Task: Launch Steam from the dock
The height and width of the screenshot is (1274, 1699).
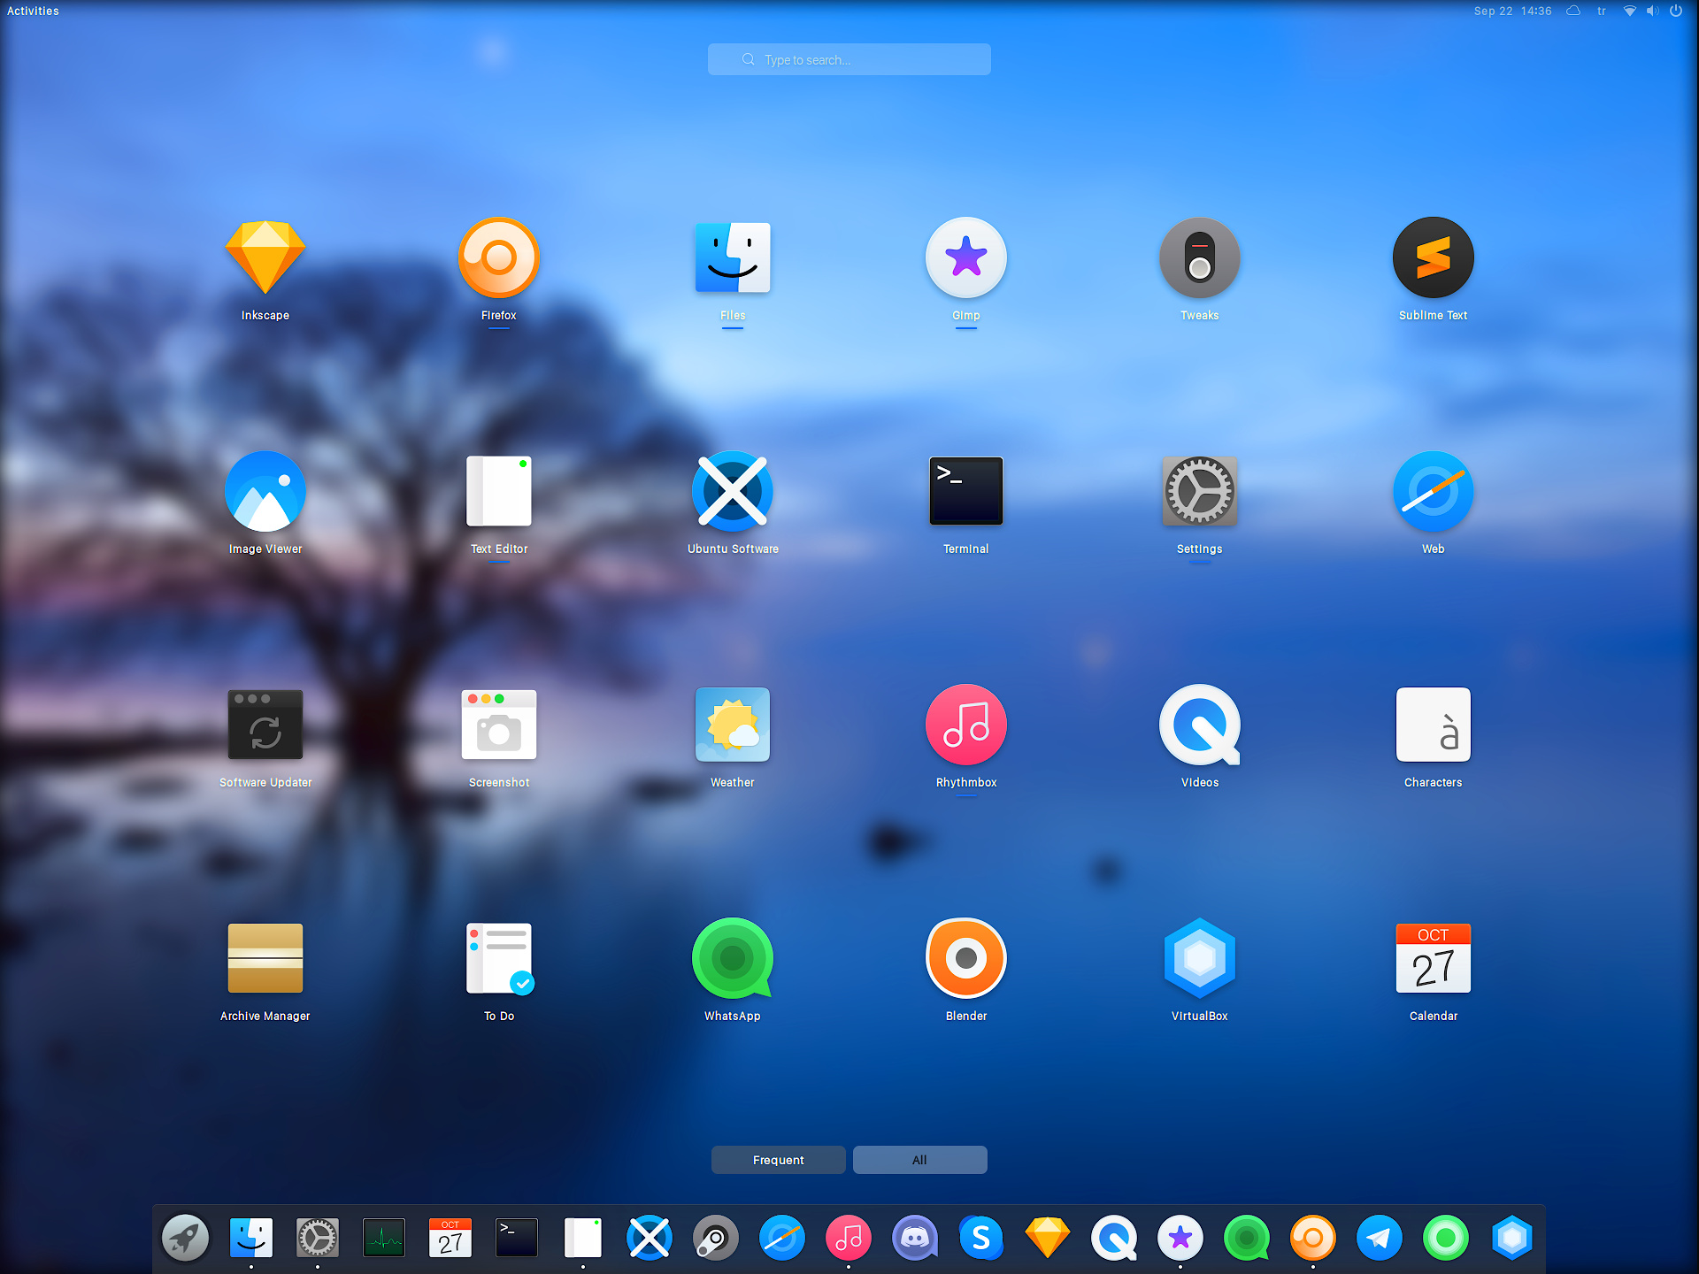Action: [716, 1238]
